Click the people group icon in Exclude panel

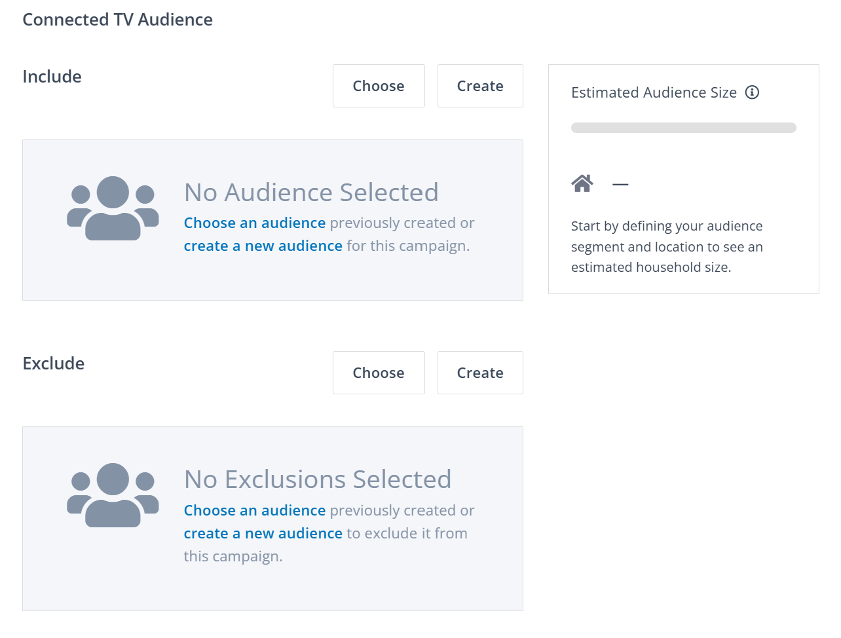pyautogui.click(x=113, y=495)
